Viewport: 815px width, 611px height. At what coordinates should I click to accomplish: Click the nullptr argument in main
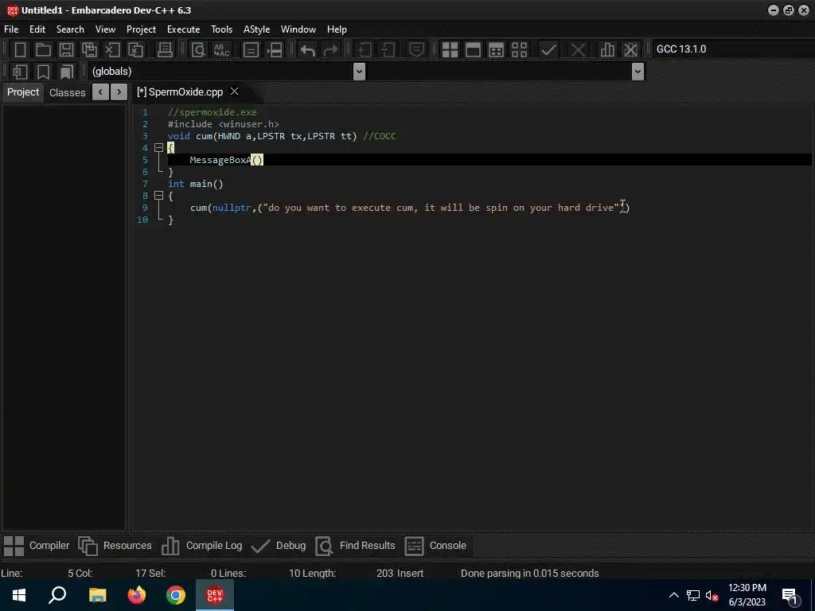tap(232, 208)
